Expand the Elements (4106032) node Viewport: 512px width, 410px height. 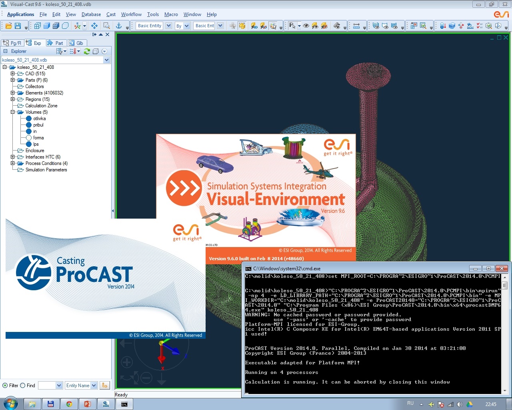[12, 93]
